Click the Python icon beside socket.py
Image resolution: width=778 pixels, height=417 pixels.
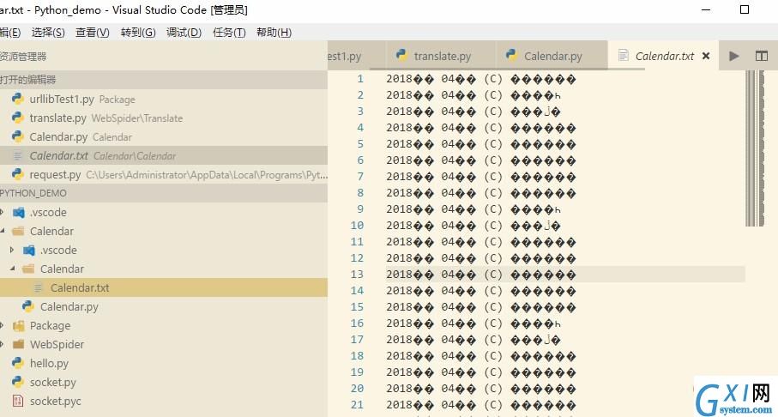tap(18, 382)
